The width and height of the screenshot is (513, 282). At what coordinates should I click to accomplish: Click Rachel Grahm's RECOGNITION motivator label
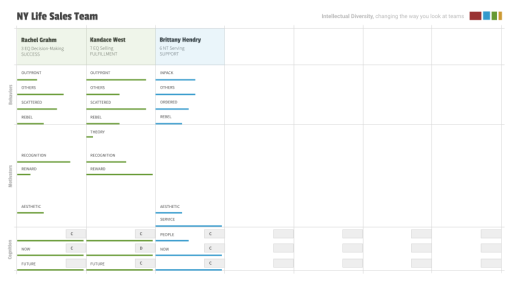point(34,155)
